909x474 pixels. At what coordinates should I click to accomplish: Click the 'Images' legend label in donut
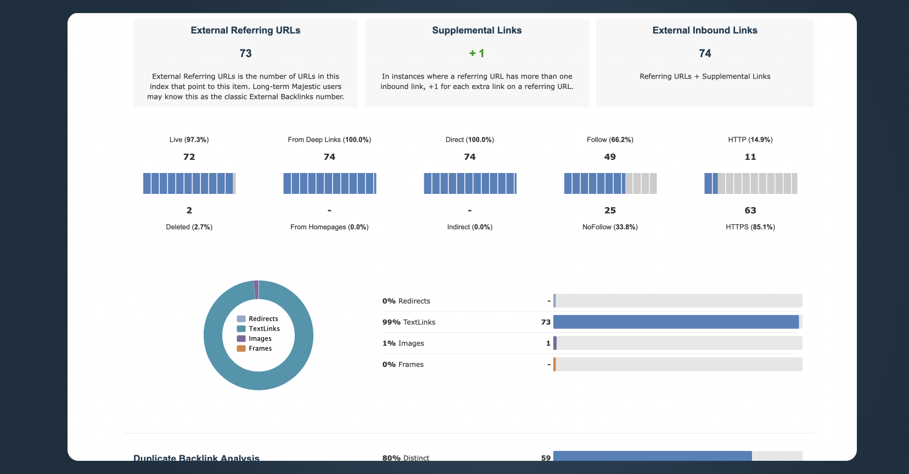(260, 338)
